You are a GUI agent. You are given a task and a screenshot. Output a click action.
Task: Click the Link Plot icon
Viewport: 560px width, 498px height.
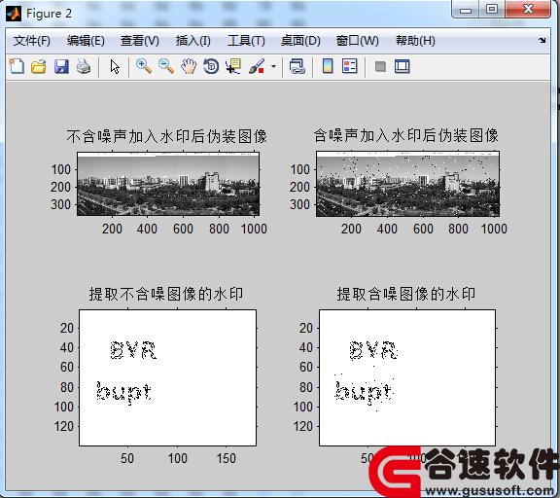(297, 66)
